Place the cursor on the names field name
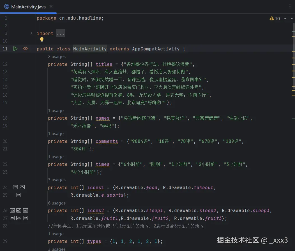295x251 pixels. click(x=102, y=118)
